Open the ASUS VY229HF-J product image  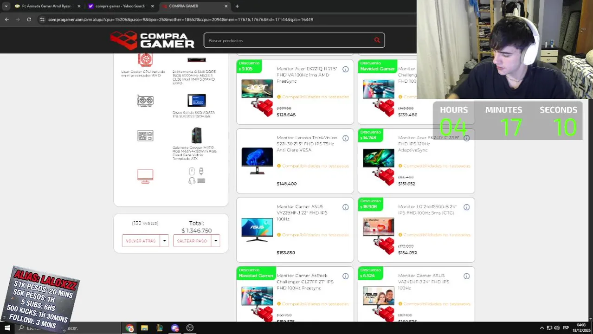[257, 230]
